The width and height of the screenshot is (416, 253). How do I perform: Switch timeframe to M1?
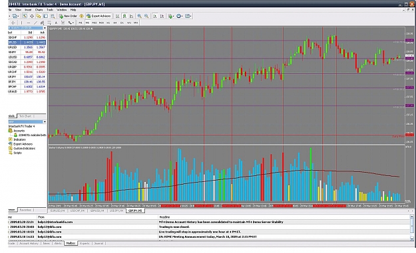coord(81,23)
